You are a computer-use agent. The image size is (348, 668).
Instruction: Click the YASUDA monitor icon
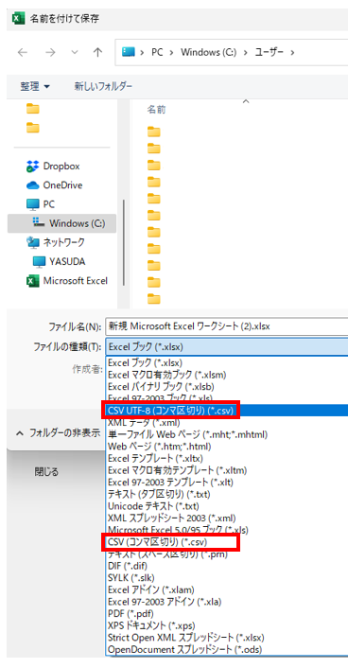39,261
